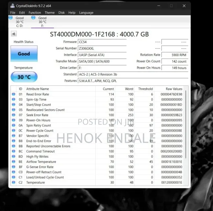This screenshot has width=213, height=211.
Task: Click raw value 0000000001BD
Action: (171, 105)
